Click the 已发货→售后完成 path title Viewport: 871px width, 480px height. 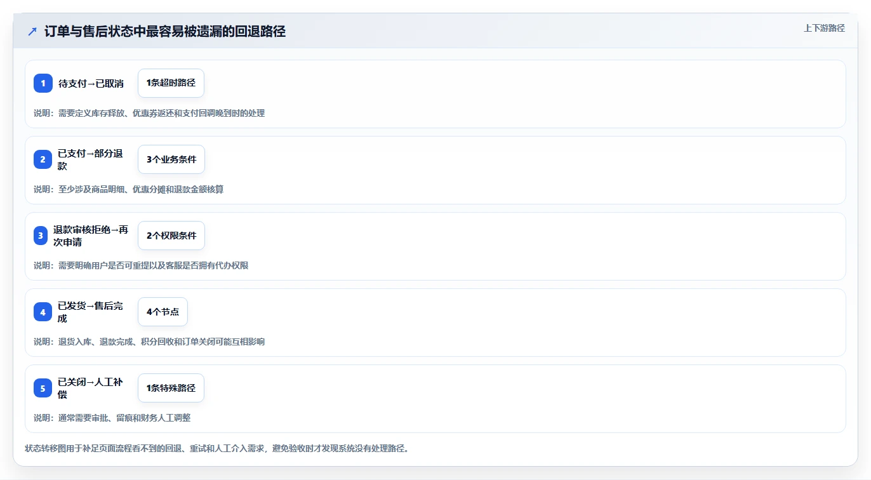pos(91,312)
